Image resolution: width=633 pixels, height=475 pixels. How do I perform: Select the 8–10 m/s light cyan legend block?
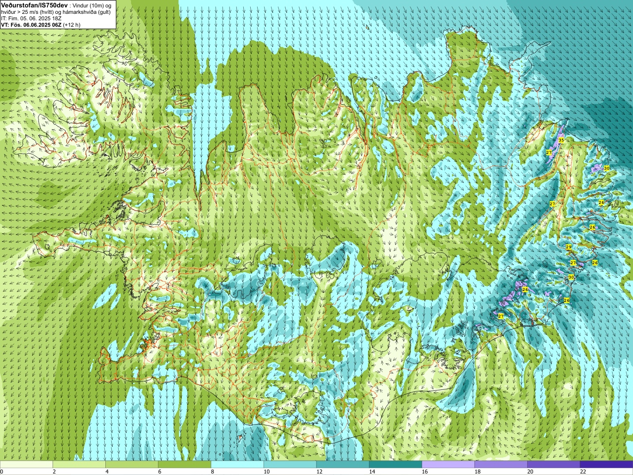pyautogui.click(x=237, y=465)
